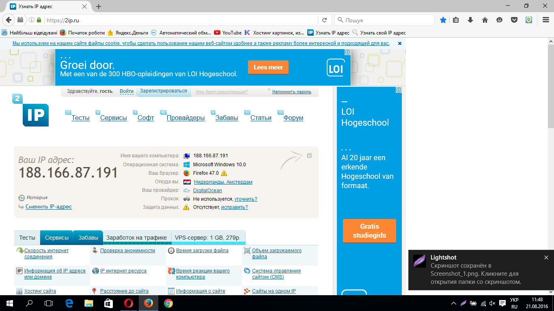Click the Напомнить пароль link
554x311 pixels.
pos(292,92)
